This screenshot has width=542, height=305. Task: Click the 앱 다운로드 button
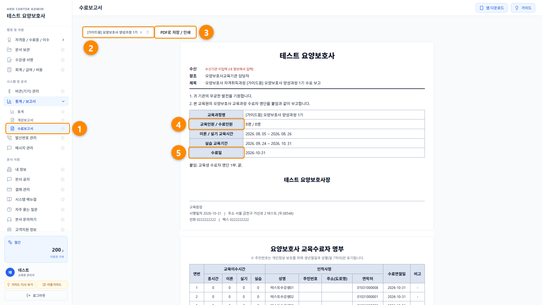(x=491, y=8)
